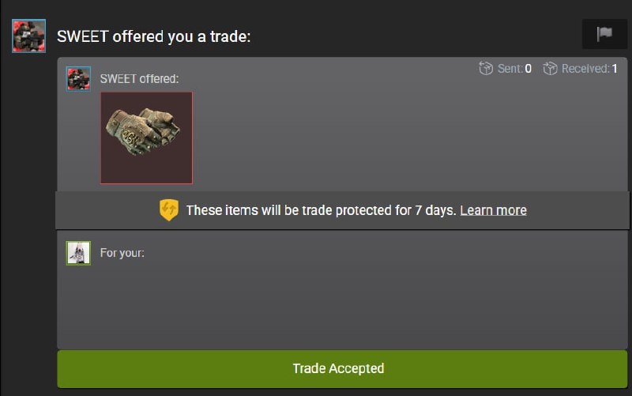
Task: Click the Received: 1 counter
Action: (589, 69)
